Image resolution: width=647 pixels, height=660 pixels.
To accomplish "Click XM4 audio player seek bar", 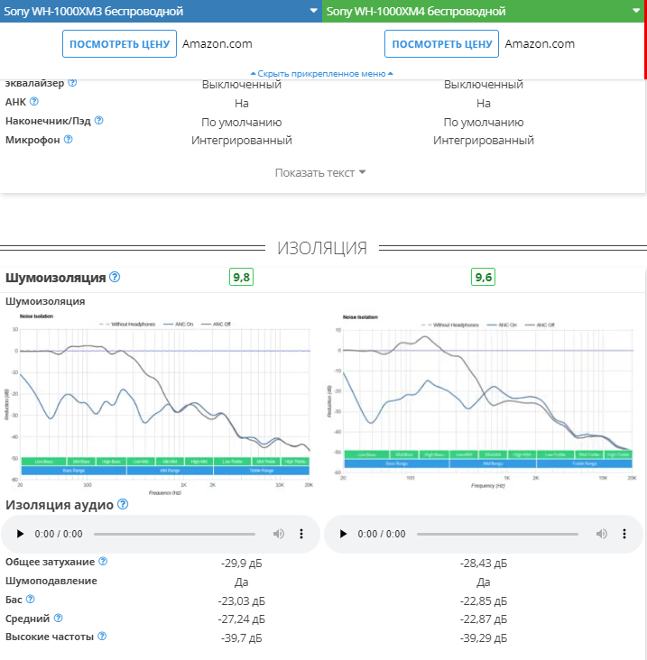I will pos(497,534).
